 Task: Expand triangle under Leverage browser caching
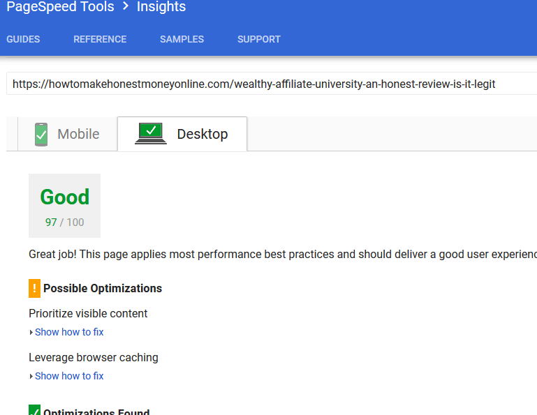point(31,376)
